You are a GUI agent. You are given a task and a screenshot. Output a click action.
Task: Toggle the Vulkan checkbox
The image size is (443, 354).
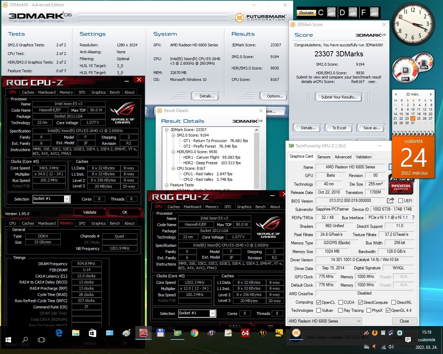[318, 310]
